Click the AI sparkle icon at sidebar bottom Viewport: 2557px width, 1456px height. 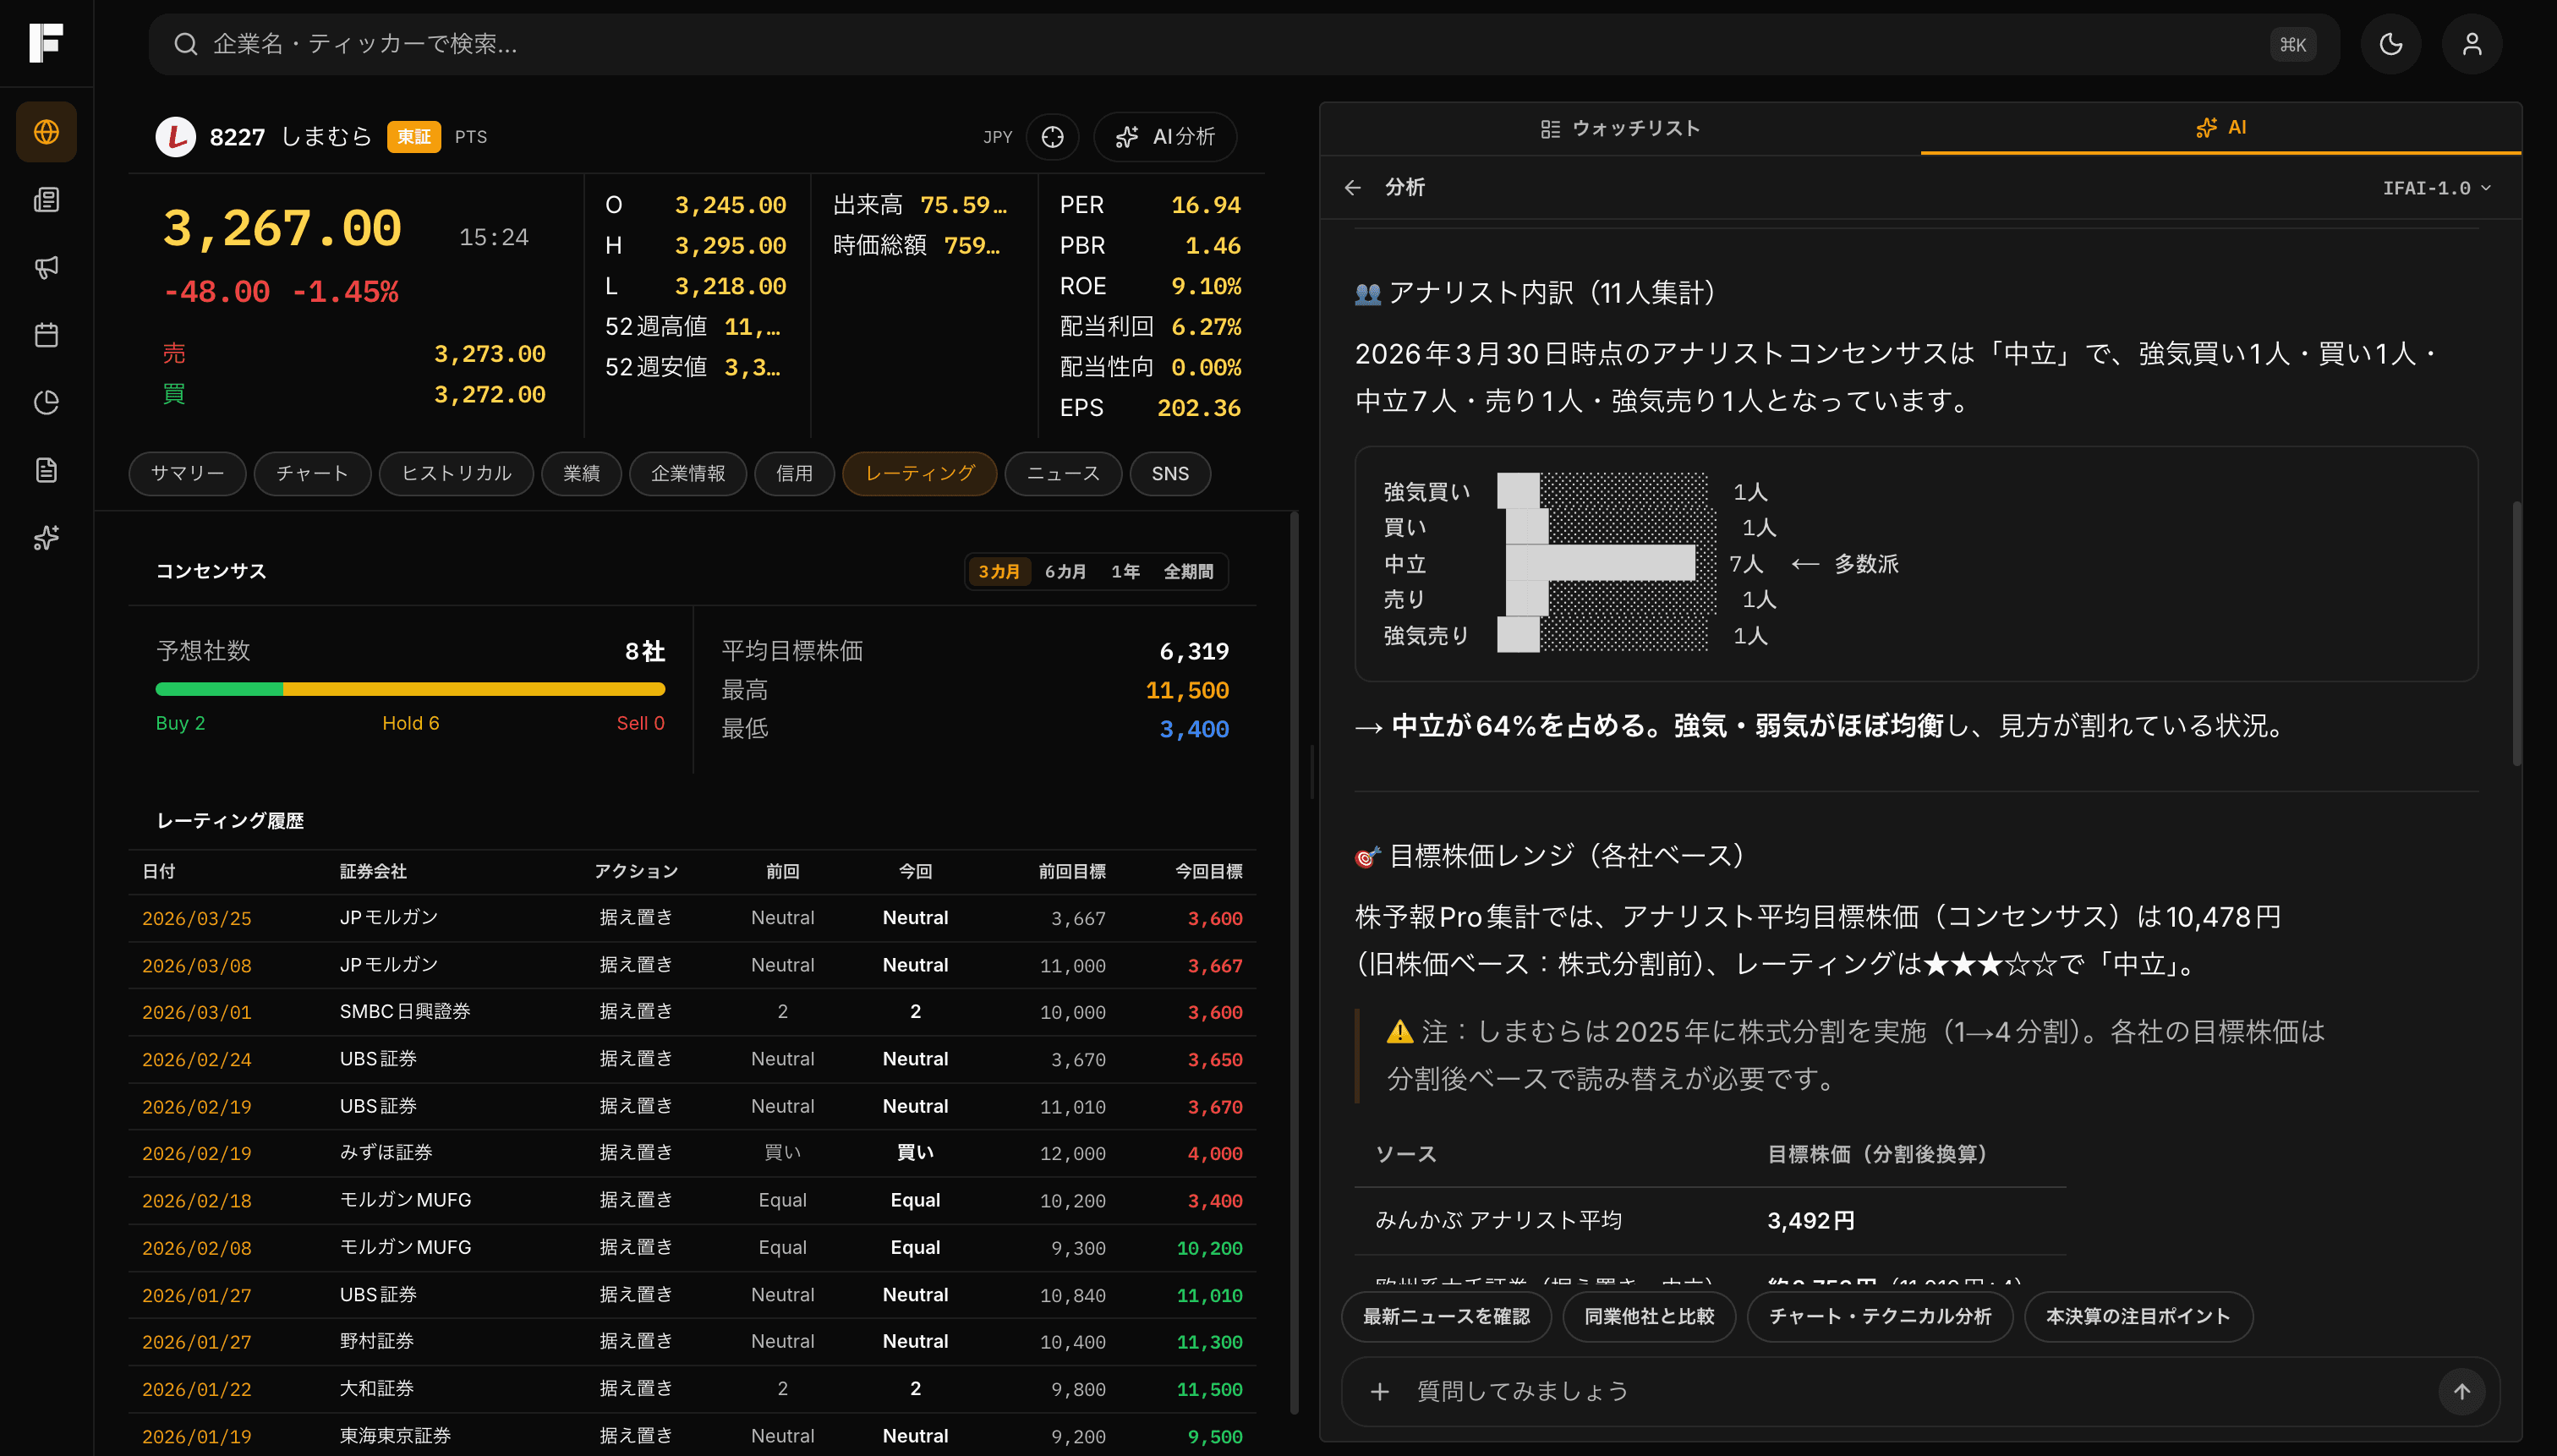(x=46, y=538)
